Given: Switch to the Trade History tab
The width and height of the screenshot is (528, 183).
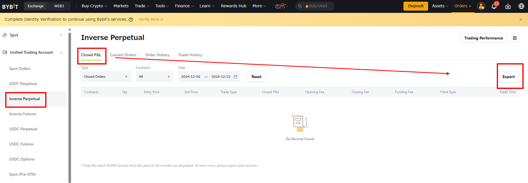Looking at the screenshot, I should point(190,55).
